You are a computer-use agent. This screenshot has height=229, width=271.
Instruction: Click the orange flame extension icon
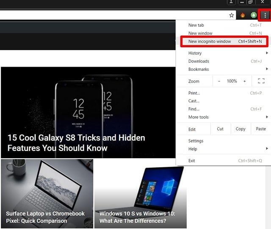coord(243,15)
